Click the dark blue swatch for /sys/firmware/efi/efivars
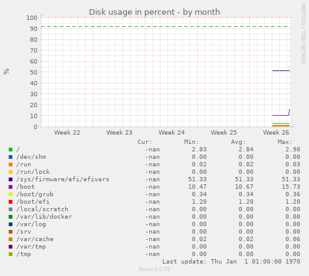 coord(11,179)
